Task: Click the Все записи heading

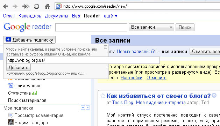Action: point(113,40)
